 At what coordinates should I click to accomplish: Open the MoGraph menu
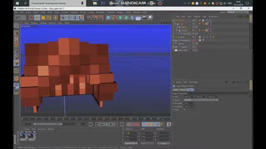coord(100,12)
